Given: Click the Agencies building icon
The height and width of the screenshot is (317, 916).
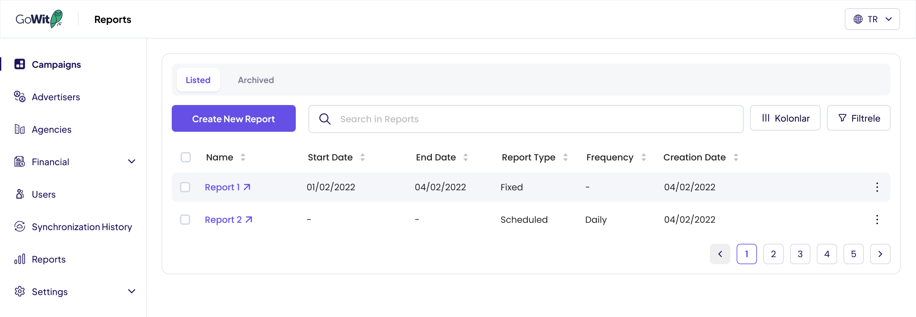Looking at the screenshot, I should [x=19, y=129].
